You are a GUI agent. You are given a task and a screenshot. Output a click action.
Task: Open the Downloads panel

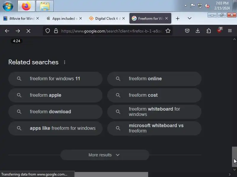click(x=198, y=31)
